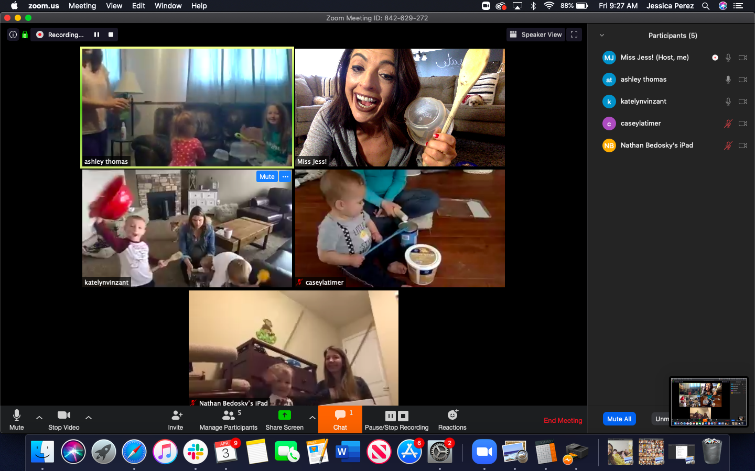
Task: Switch to Speaker View
Action: pyautogui.click(x=536, y=35)
